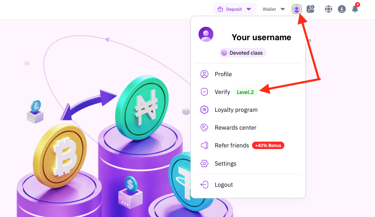Click the +40% Bonus badge
The width and height of the screenshot is (375, 217).
(268, 145)
